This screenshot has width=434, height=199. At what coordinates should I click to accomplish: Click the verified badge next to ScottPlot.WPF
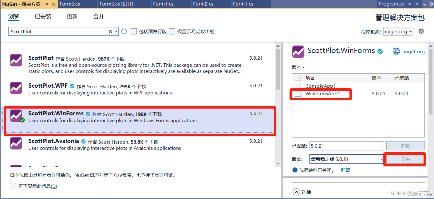tap(72, 86)
